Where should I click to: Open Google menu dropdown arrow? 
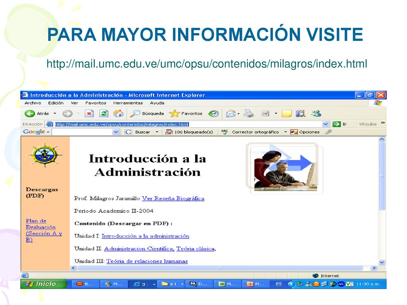pyautogui.click(x=48, y=132)
